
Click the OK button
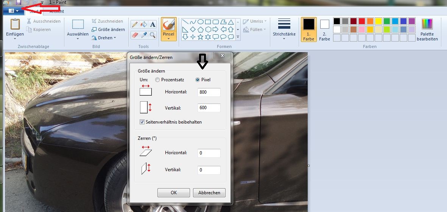tap(174, 193)
